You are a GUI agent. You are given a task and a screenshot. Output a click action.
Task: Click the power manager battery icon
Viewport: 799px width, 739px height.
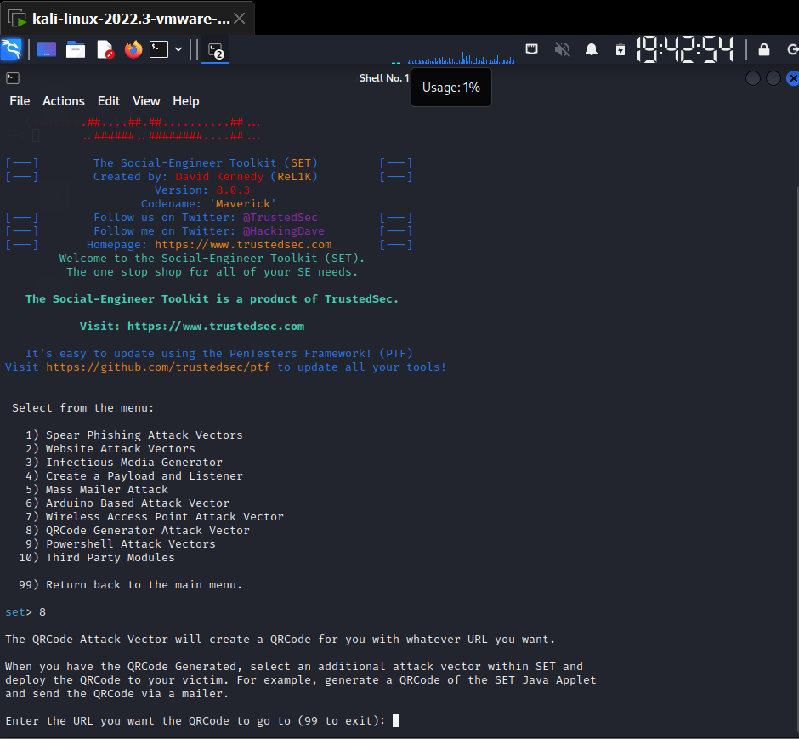click(620, 49)
